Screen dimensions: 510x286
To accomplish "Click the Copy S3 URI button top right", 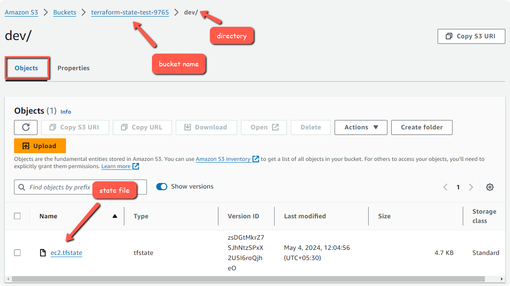I will click(471, 36).
